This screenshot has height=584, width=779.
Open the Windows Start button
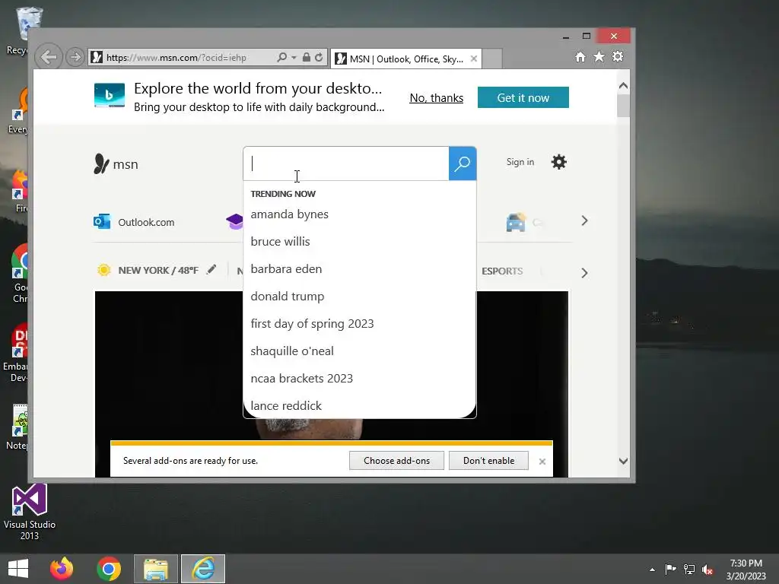click(18, 569)
